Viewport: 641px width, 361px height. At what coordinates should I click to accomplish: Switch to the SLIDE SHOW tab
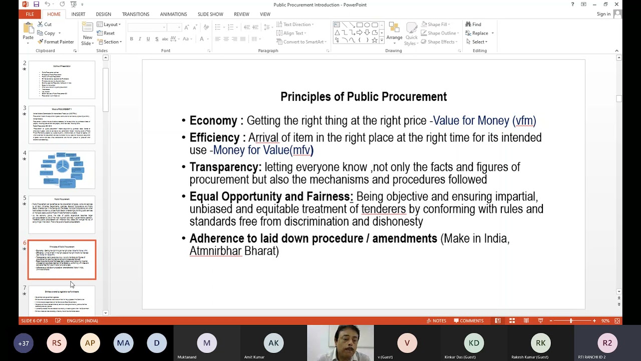[210, 14]
